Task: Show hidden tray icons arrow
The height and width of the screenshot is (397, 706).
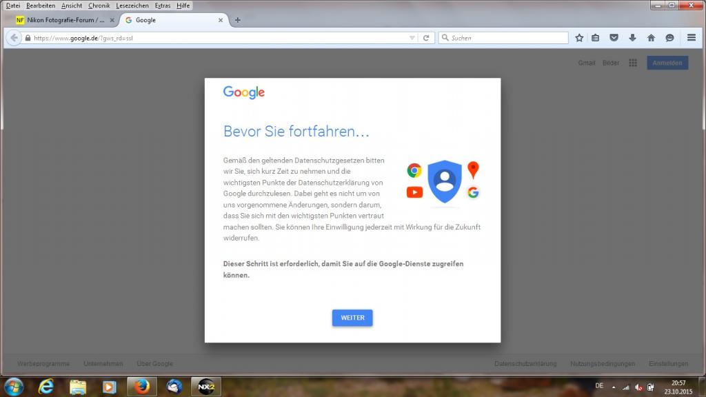Action: tap(614, 387)
